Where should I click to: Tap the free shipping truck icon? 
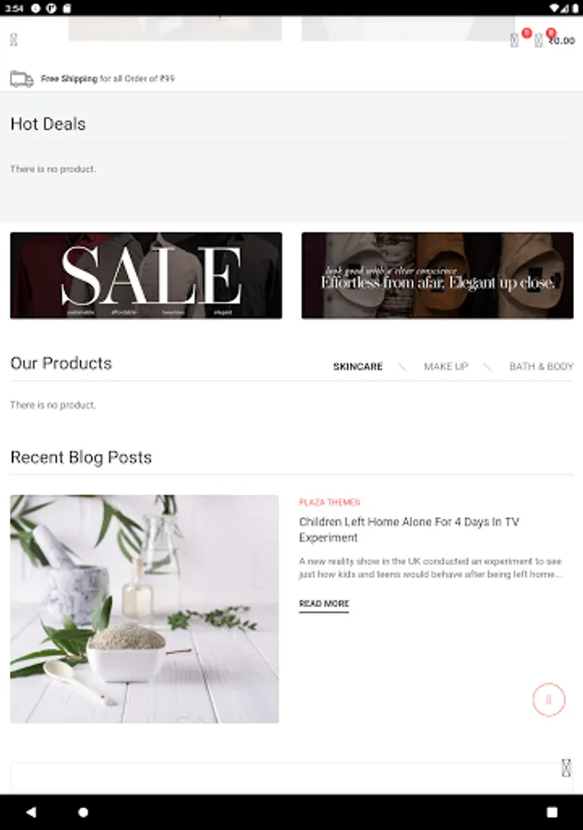[x=22, y=79]
